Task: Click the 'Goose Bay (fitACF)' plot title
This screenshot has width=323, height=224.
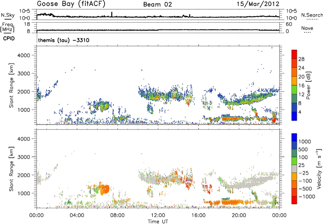Action: coord(71,4)
